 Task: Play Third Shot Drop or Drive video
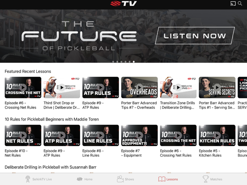[62, 88]
